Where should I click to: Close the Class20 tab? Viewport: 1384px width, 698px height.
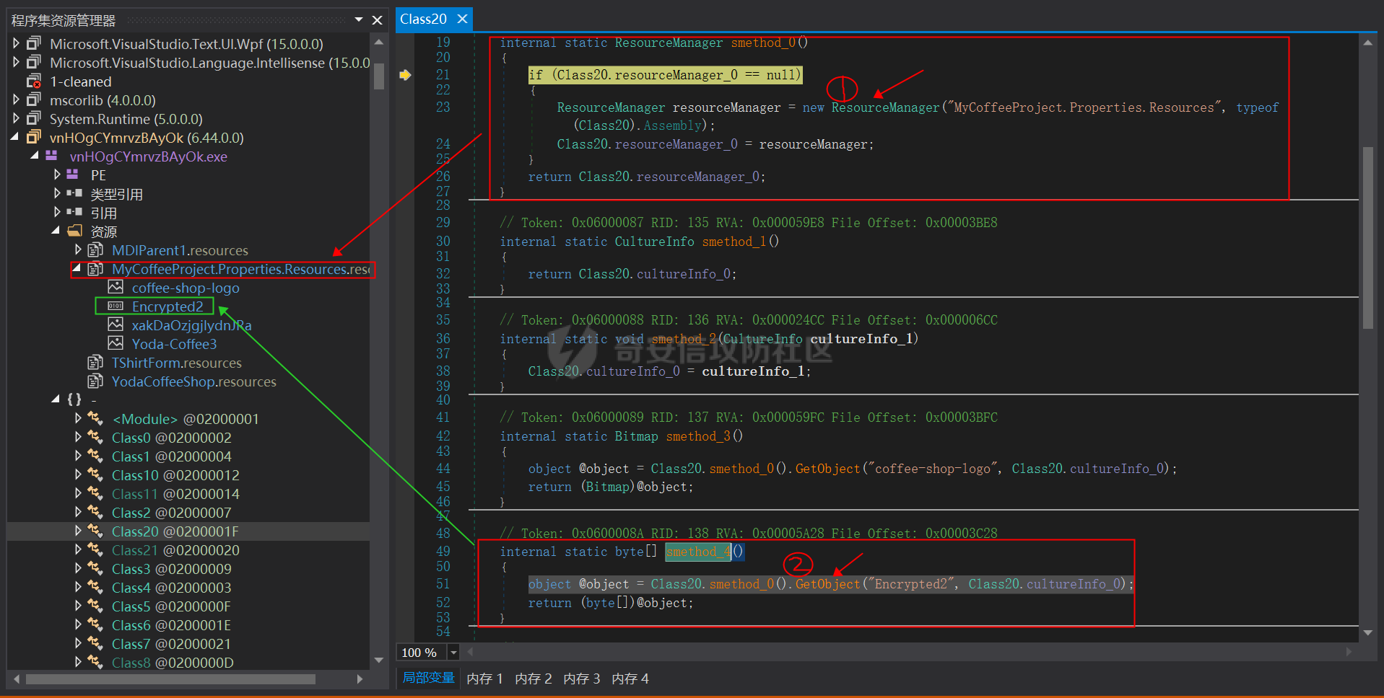tap(463, 19)
